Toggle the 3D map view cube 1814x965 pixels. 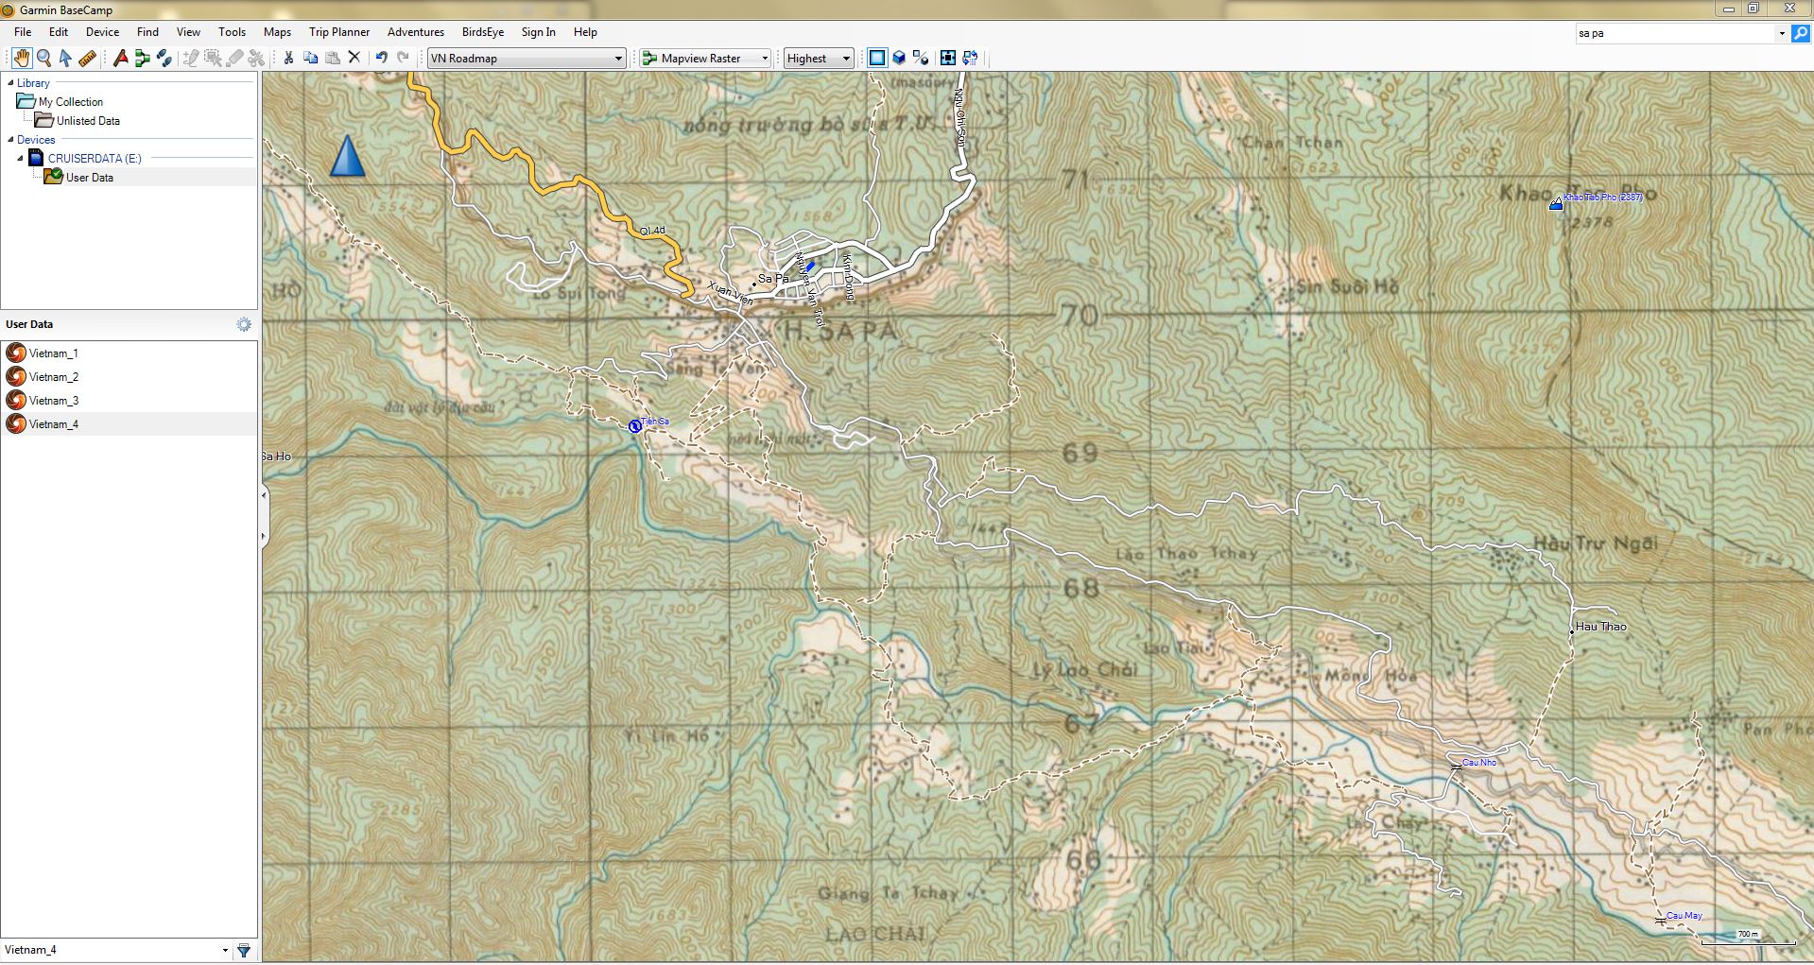tap(899, 58)
